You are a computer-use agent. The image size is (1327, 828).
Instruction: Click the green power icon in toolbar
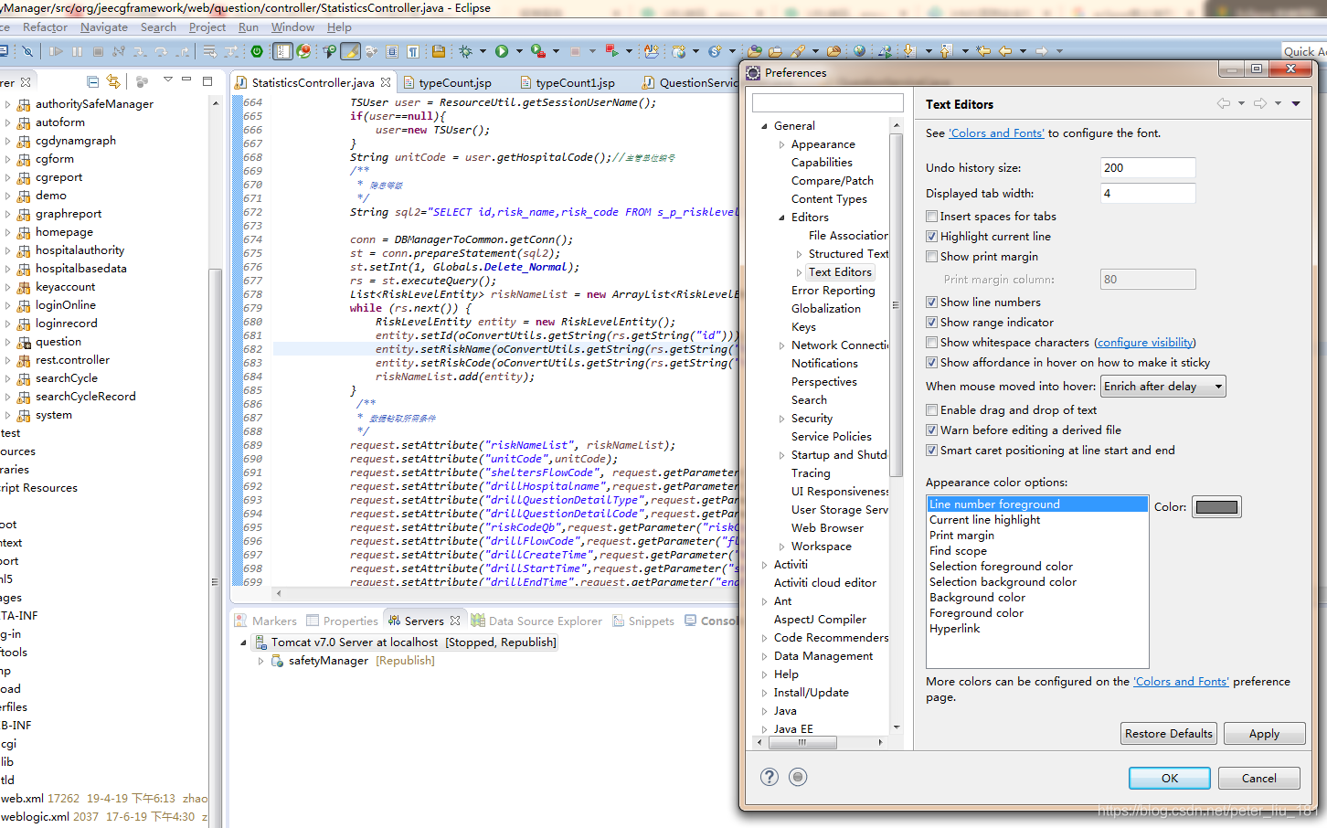click(257, 51)
